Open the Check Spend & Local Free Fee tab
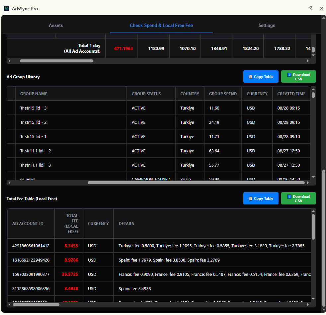This screenshot has height=315, width=326. (161, 25)
